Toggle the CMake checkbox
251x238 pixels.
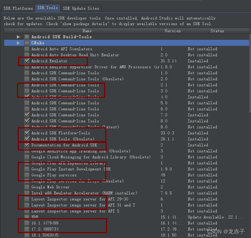click(27, 43)
